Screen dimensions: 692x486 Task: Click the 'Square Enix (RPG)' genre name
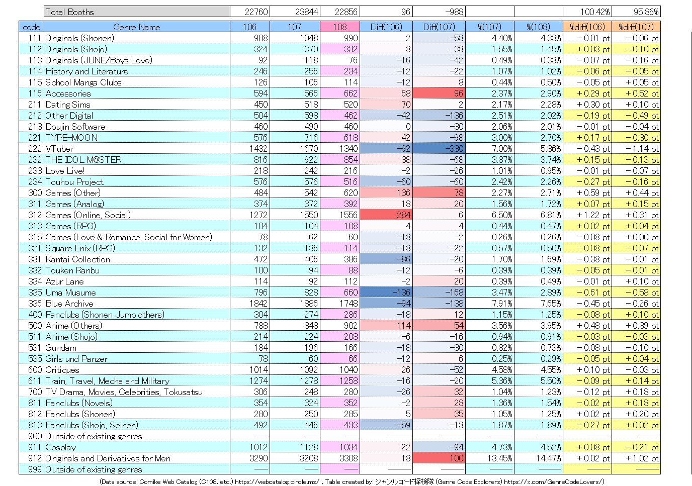pos(80,248)
